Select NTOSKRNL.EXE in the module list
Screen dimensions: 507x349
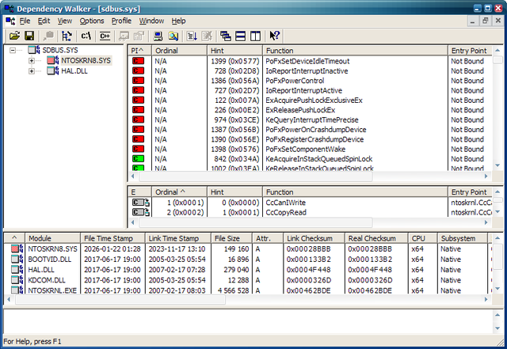point(247,290)
